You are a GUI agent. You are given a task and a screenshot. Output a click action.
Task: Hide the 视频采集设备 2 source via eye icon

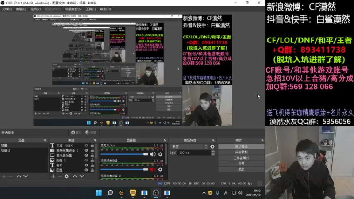tap(86, 150)
